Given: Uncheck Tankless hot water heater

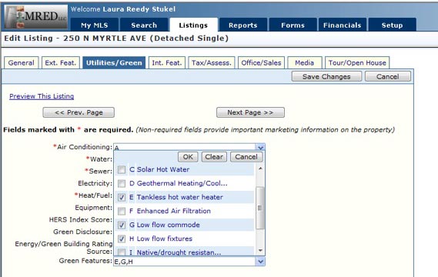Looking at the screenshot, I should (x=122, y=197).
